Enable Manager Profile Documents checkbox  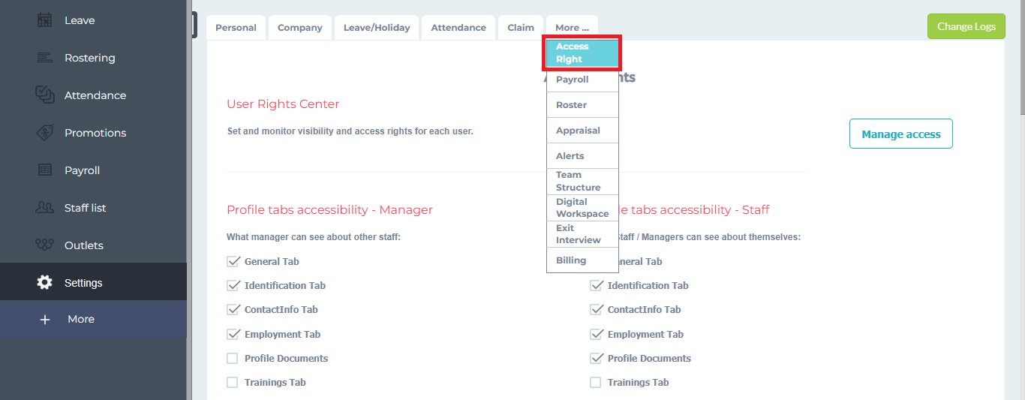[x=233, y=359]
